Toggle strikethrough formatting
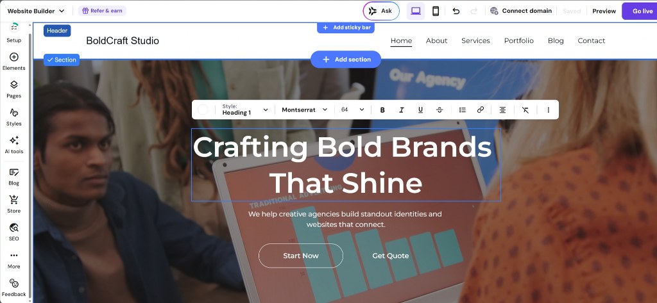 click(x=439, y=110)
